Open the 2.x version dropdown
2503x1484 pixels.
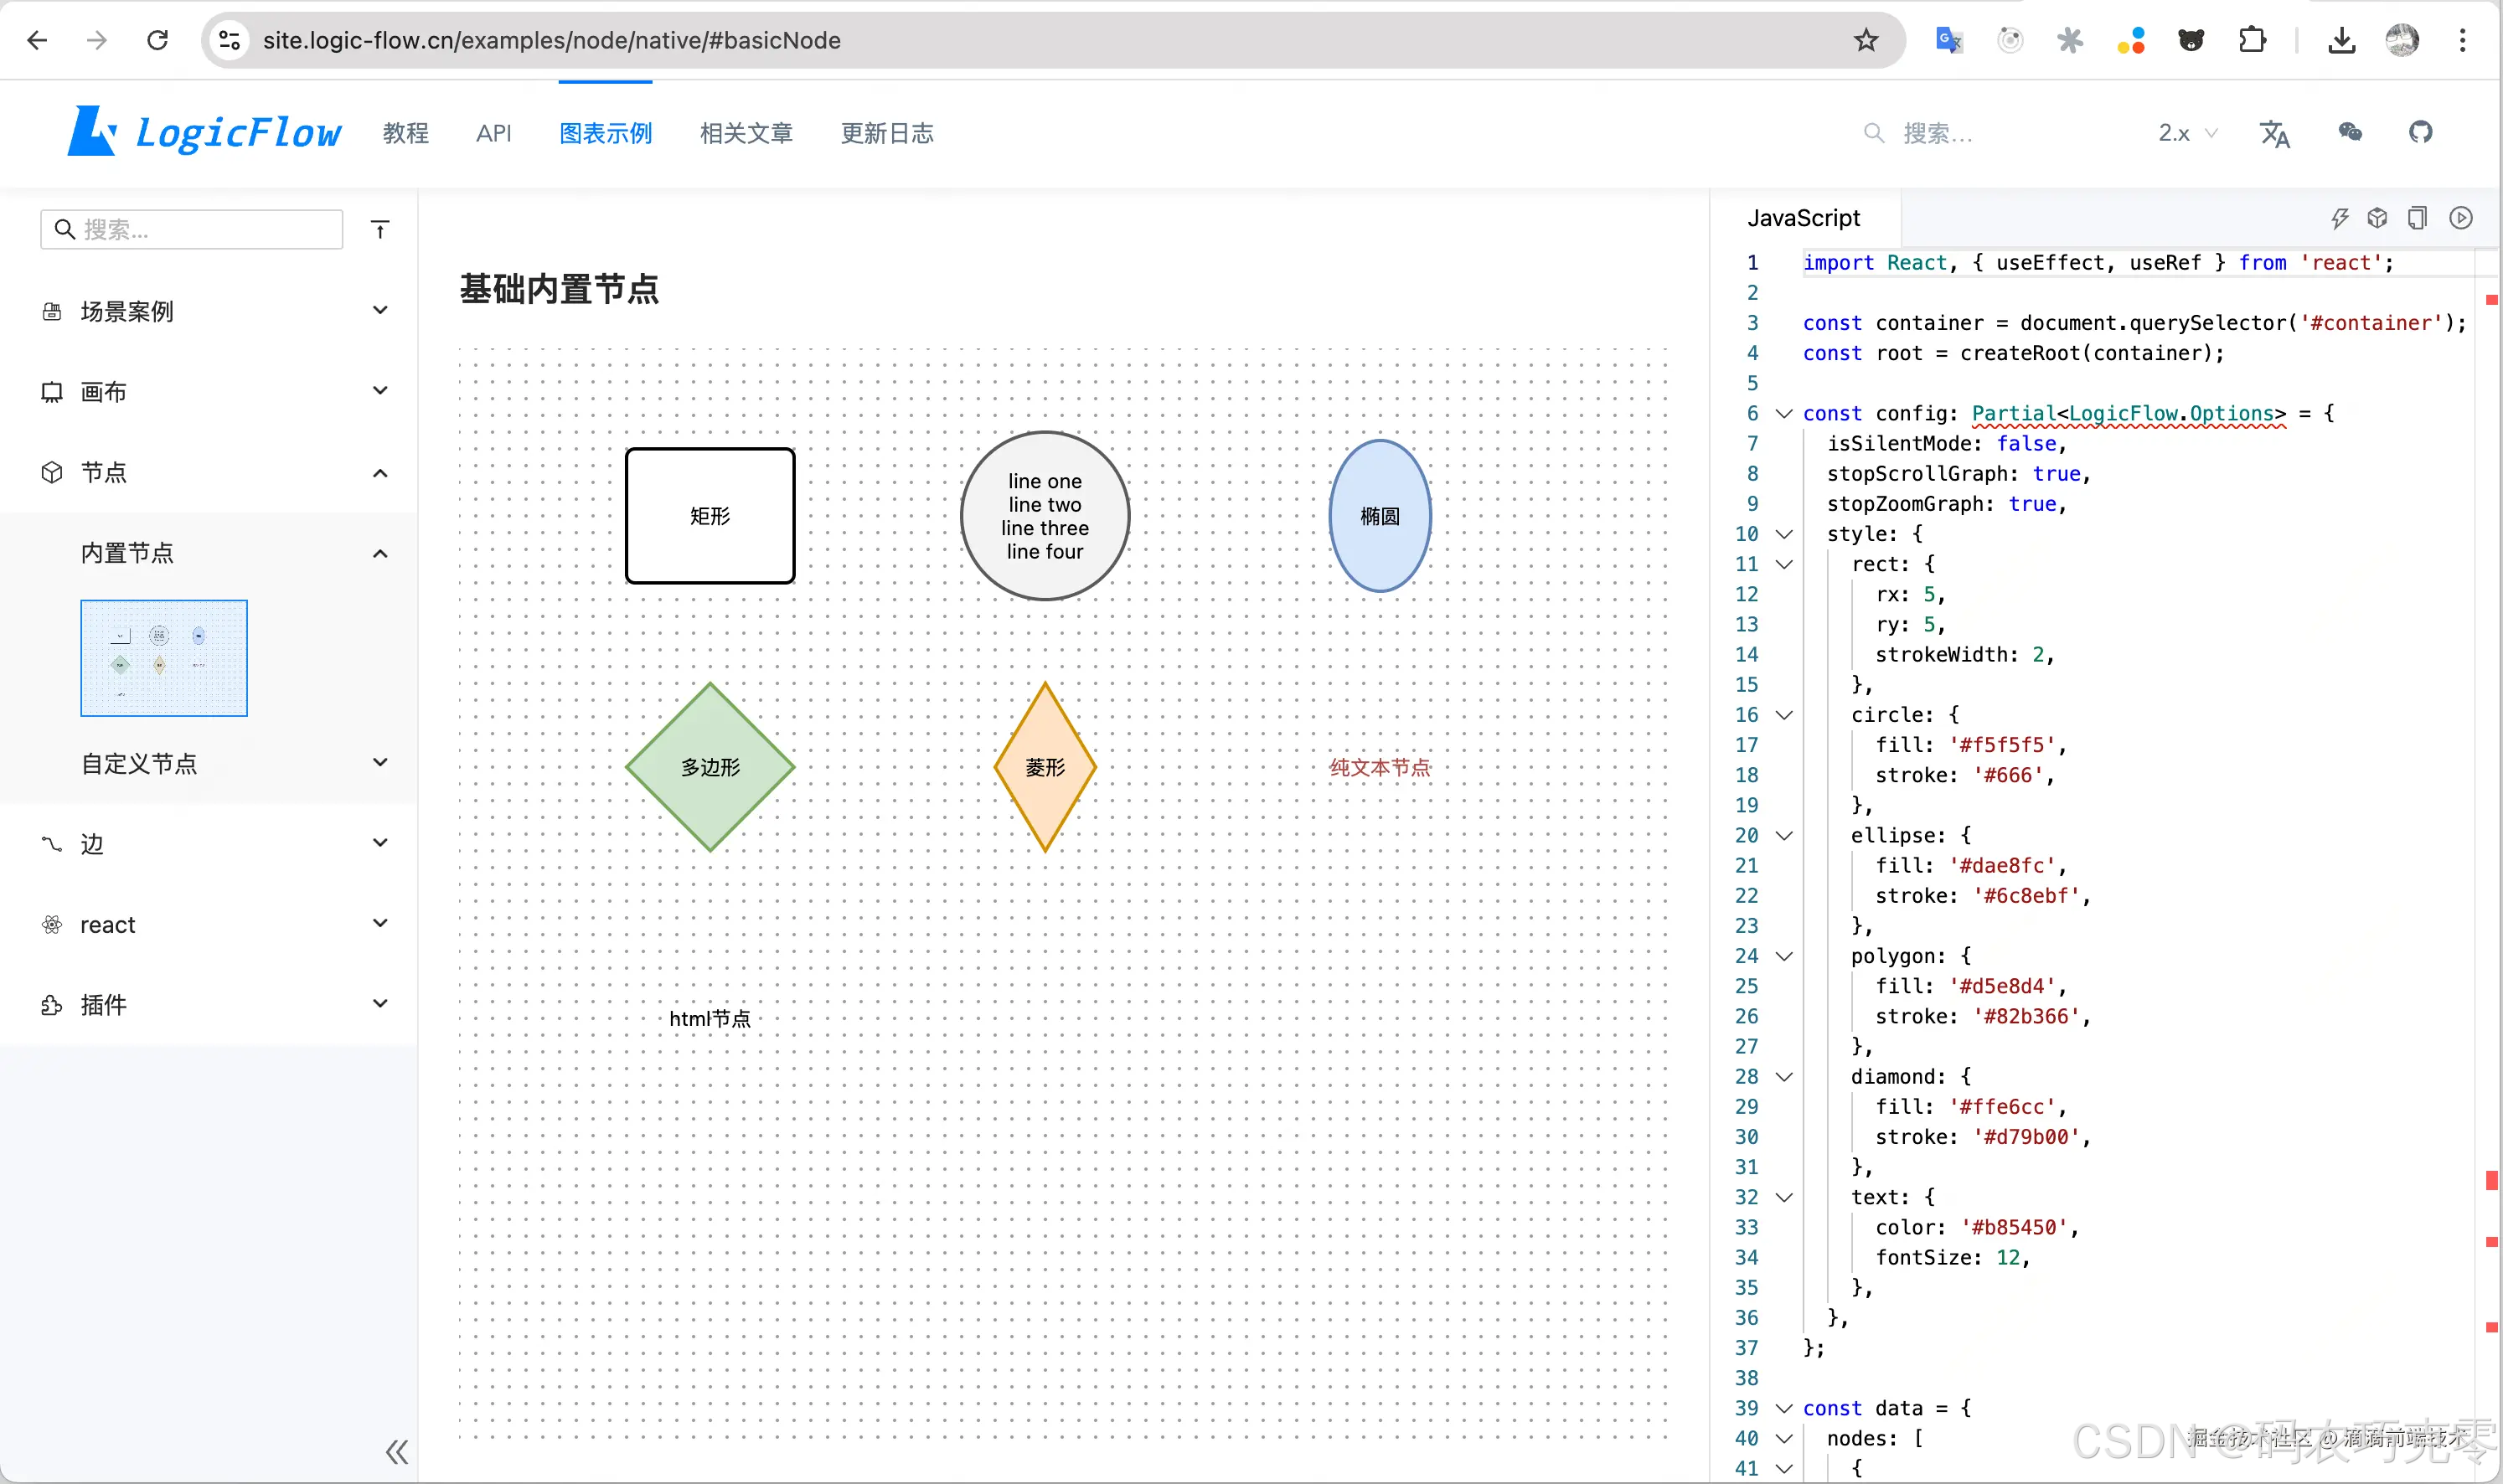(2186, 132)
